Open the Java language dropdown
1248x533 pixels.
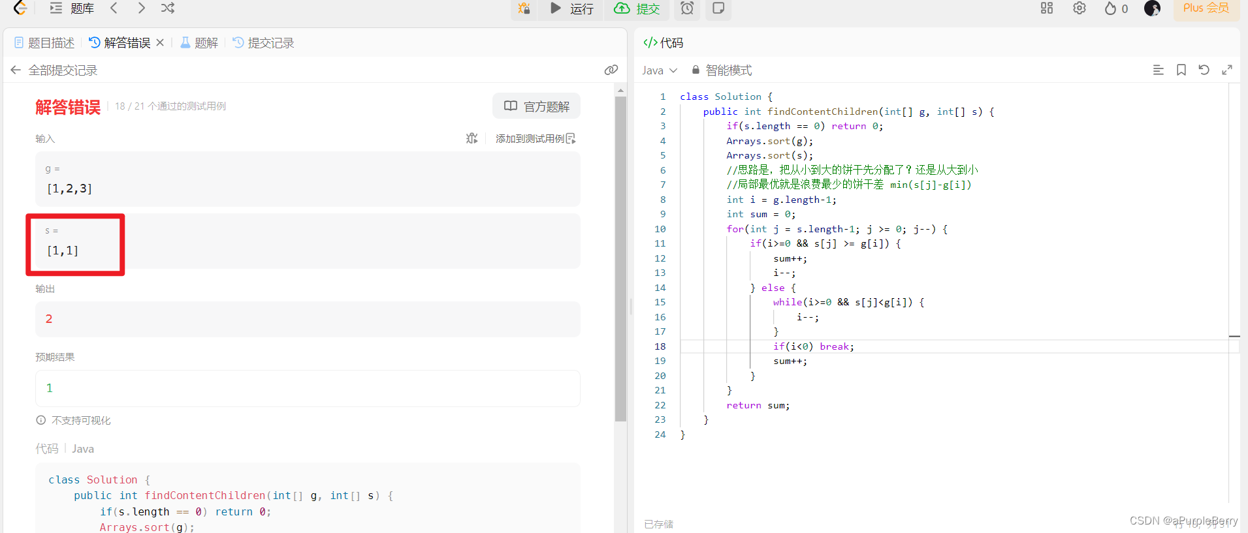tap(660, 70)
